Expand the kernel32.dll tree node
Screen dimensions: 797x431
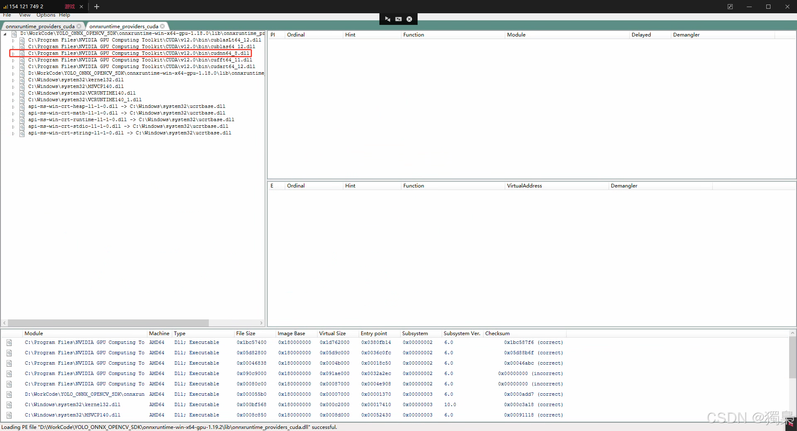(13, 80)
